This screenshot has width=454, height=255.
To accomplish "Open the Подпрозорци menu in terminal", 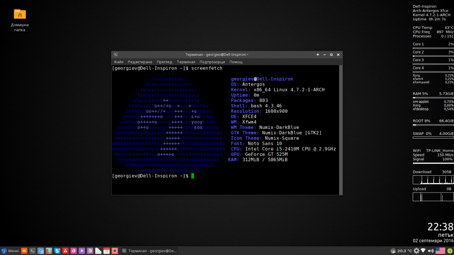I will coord(212,62).
